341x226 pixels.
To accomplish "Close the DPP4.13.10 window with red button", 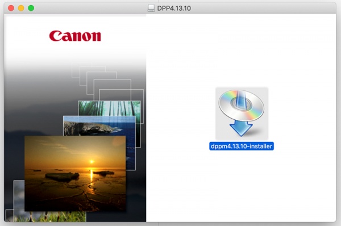I will pos(11,9).
